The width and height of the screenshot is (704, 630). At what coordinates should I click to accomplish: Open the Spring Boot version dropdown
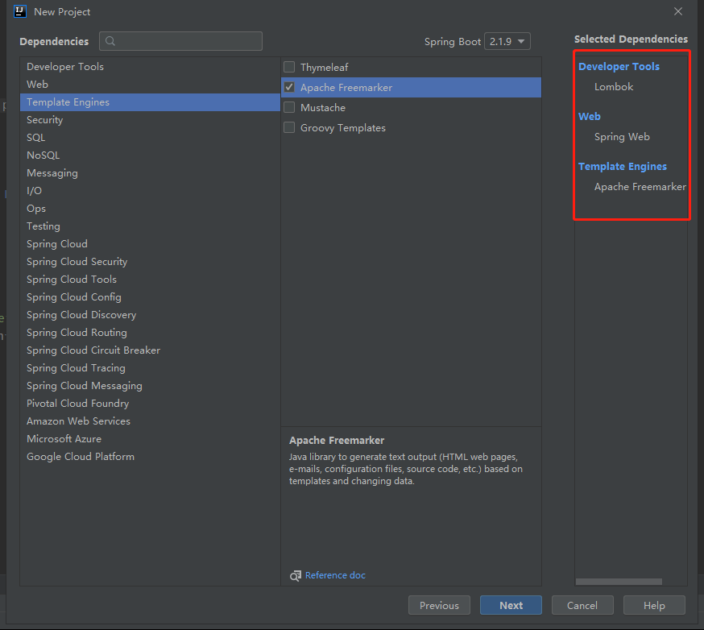tap(507, 41)
